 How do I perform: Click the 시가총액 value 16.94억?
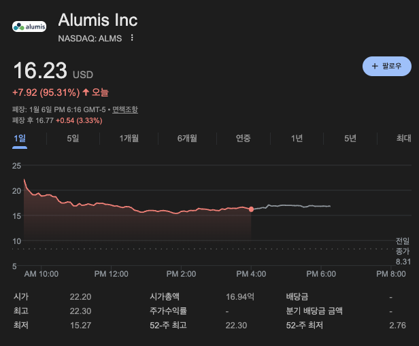coord(240,297)
